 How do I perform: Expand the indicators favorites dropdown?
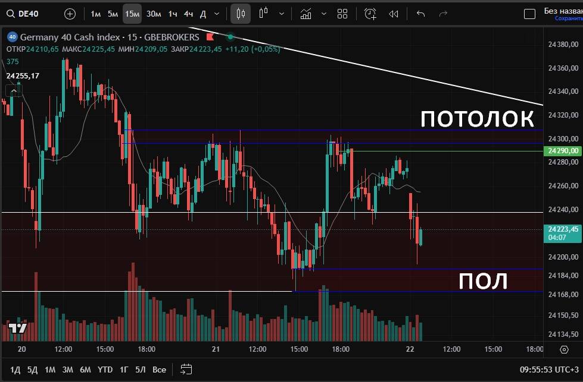[323, 14]
